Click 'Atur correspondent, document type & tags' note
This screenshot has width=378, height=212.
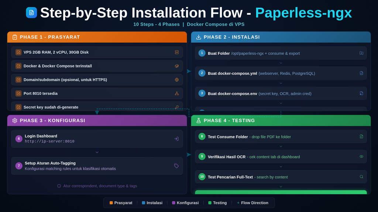tap(100, 186)
